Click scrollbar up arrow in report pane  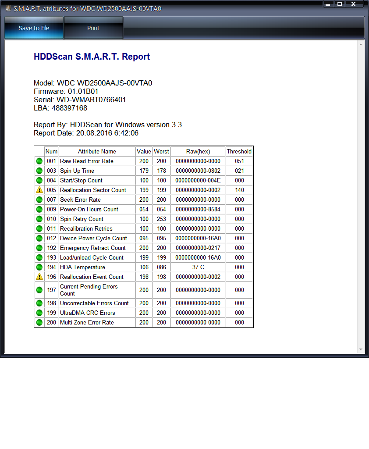coord(361,44)
